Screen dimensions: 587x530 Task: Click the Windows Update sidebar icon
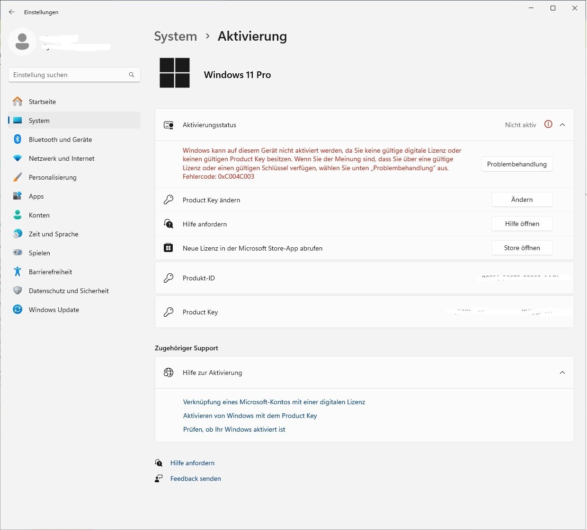[18, 310]
